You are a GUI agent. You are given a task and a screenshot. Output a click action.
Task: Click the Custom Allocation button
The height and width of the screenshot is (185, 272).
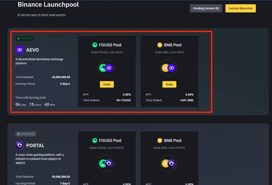[240, 8]
